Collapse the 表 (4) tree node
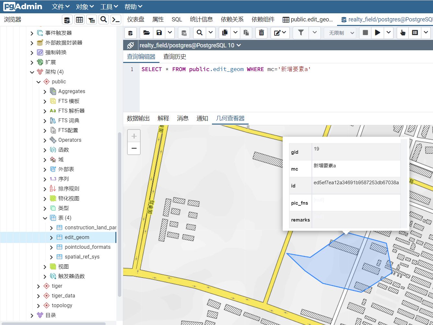This screenshot has width=433, height=325. [x=45, y=218]
